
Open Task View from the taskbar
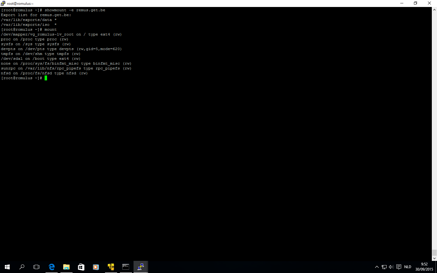pyautogui.click(x=36, y=267)
